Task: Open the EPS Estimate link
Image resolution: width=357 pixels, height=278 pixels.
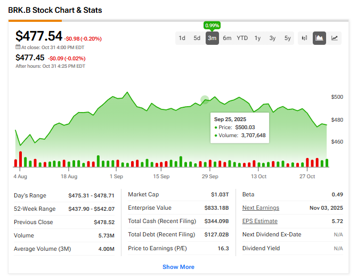Action: 259,221
